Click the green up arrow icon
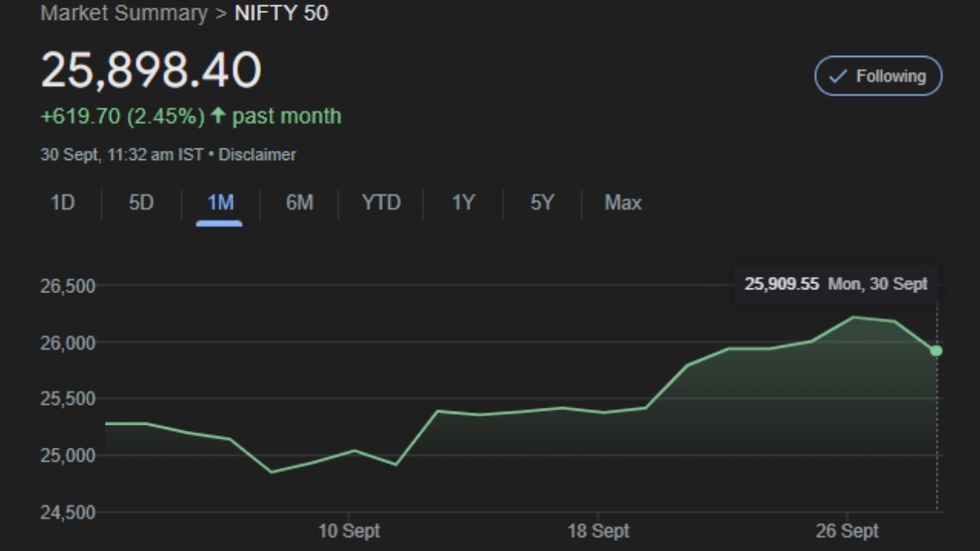The image size is (980, 551). 218,116
